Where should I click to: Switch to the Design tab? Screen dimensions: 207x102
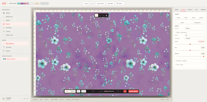click(x=176, y=10)
